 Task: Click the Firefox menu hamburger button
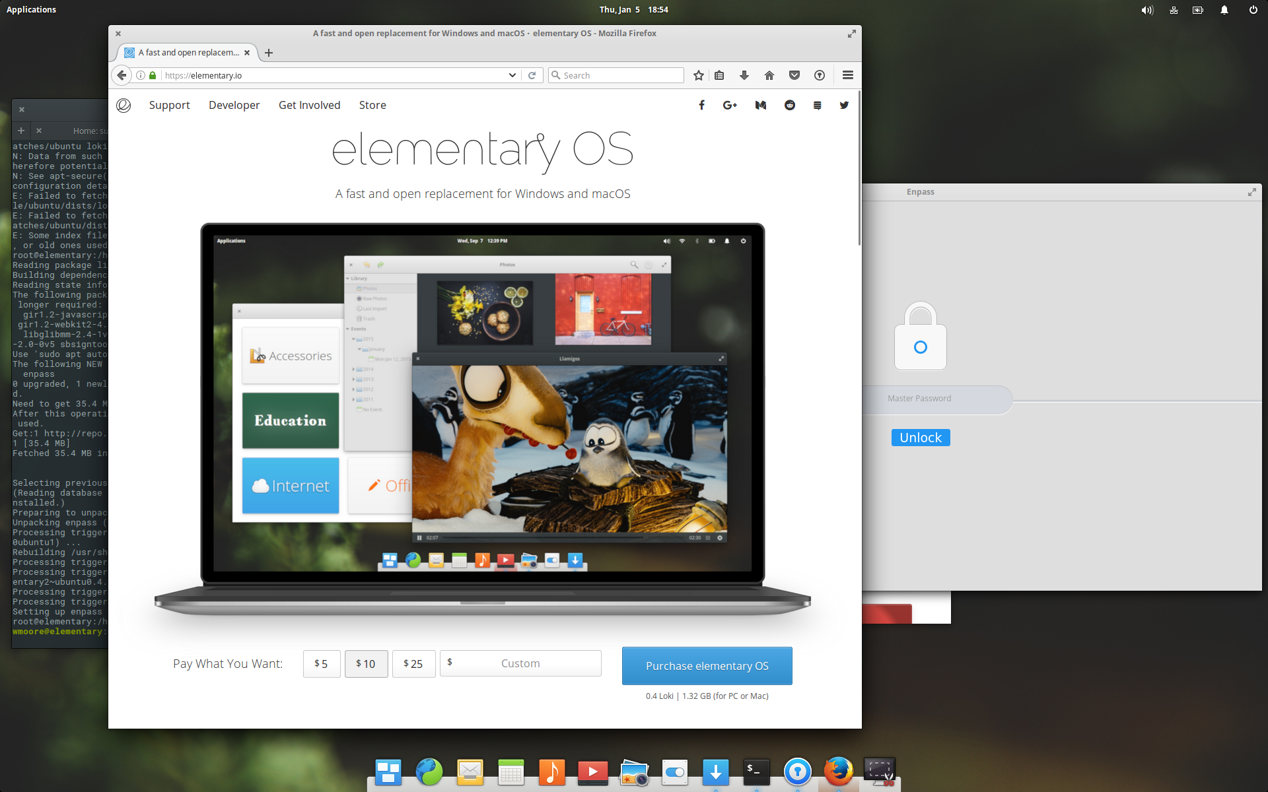(x=847, y=75)
